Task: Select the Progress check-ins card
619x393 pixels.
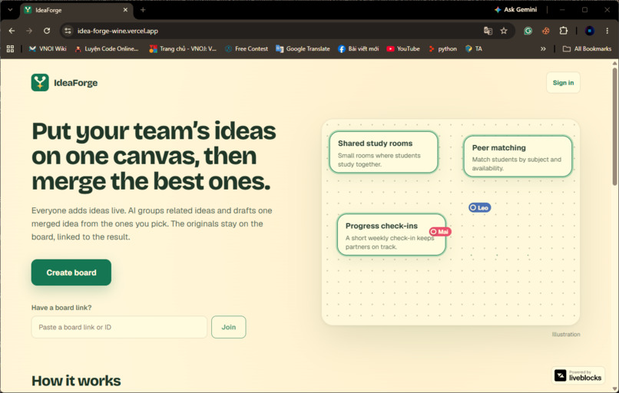Action: click(391, 235)
